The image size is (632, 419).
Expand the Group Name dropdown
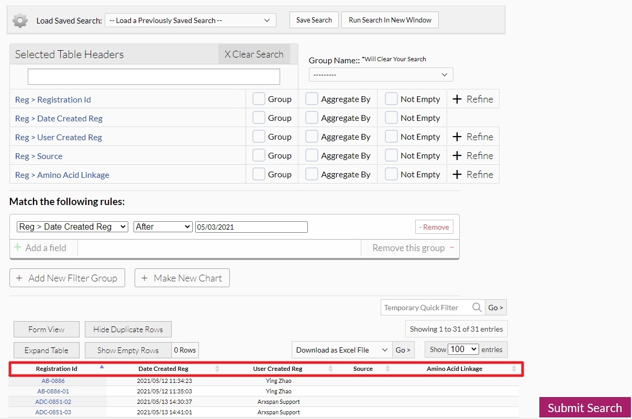[381, 75]
